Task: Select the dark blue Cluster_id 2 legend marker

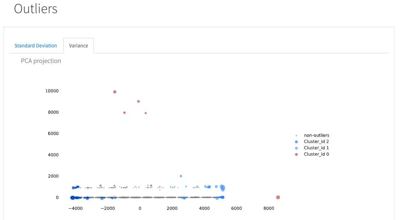Action: click(x=296, y=141)
